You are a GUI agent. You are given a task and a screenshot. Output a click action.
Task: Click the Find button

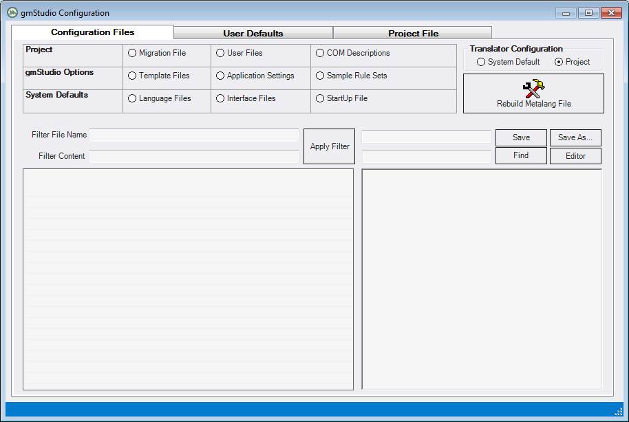coord(521,156)
